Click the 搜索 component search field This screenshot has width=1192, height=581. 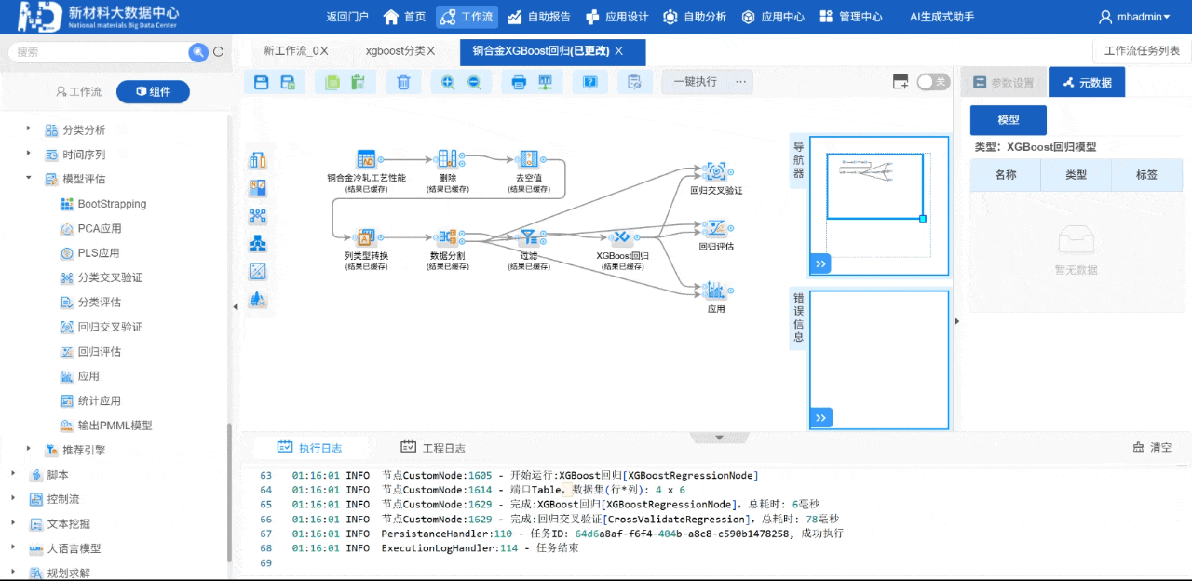[98, 52]
